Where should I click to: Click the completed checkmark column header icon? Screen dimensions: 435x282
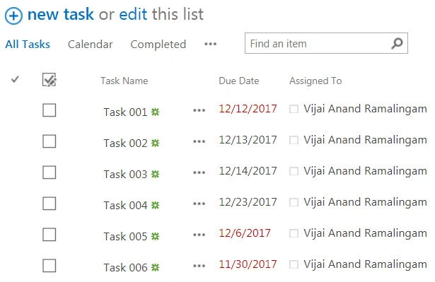(15, 80)
